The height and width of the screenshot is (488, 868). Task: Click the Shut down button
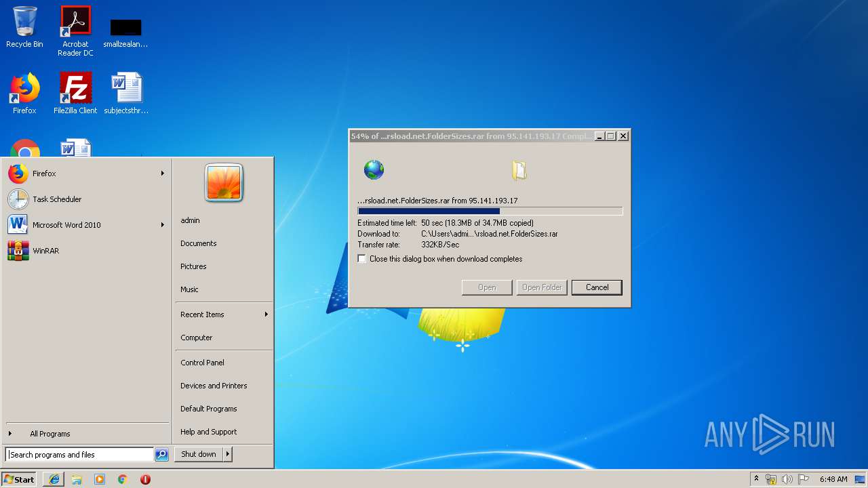coord(199,454)
